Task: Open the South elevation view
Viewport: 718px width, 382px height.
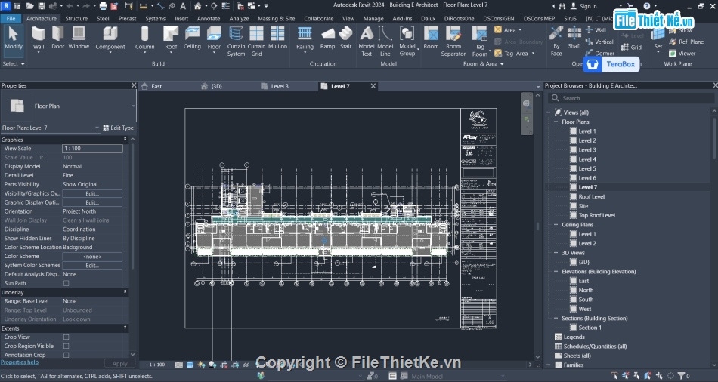Action: [586, 300]
